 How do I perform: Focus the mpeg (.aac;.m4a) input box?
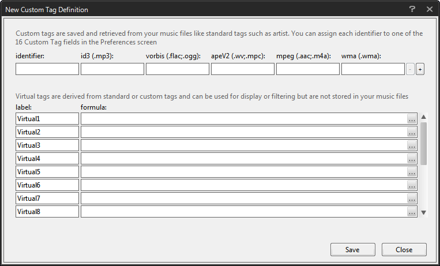pos(308,69)
